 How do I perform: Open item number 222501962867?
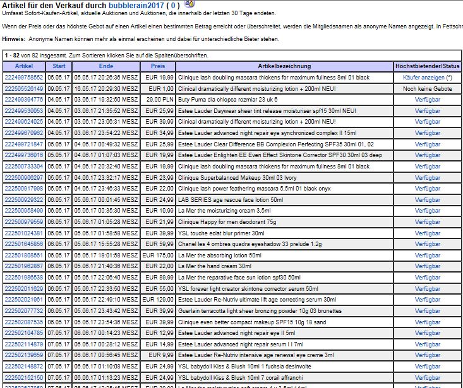tap(24, 266)
